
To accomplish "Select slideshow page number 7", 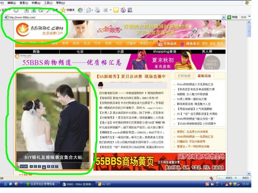I will point(56,166).
